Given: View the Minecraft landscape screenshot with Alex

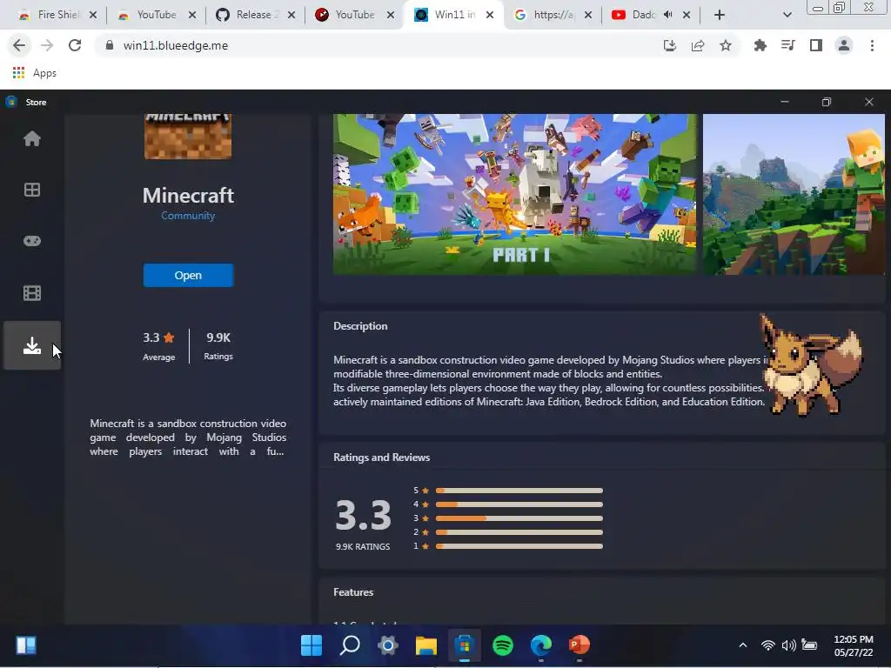Looking at the screenshot, I should tap(794, 194).
